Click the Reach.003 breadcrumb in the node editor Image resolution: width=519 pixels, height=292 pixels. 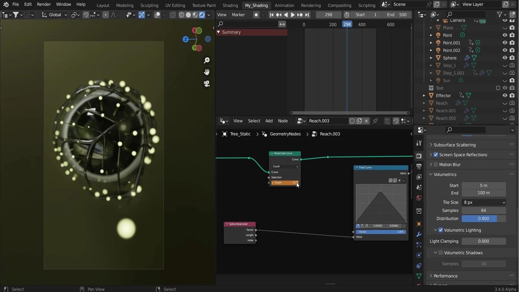[x=330, y=134]
